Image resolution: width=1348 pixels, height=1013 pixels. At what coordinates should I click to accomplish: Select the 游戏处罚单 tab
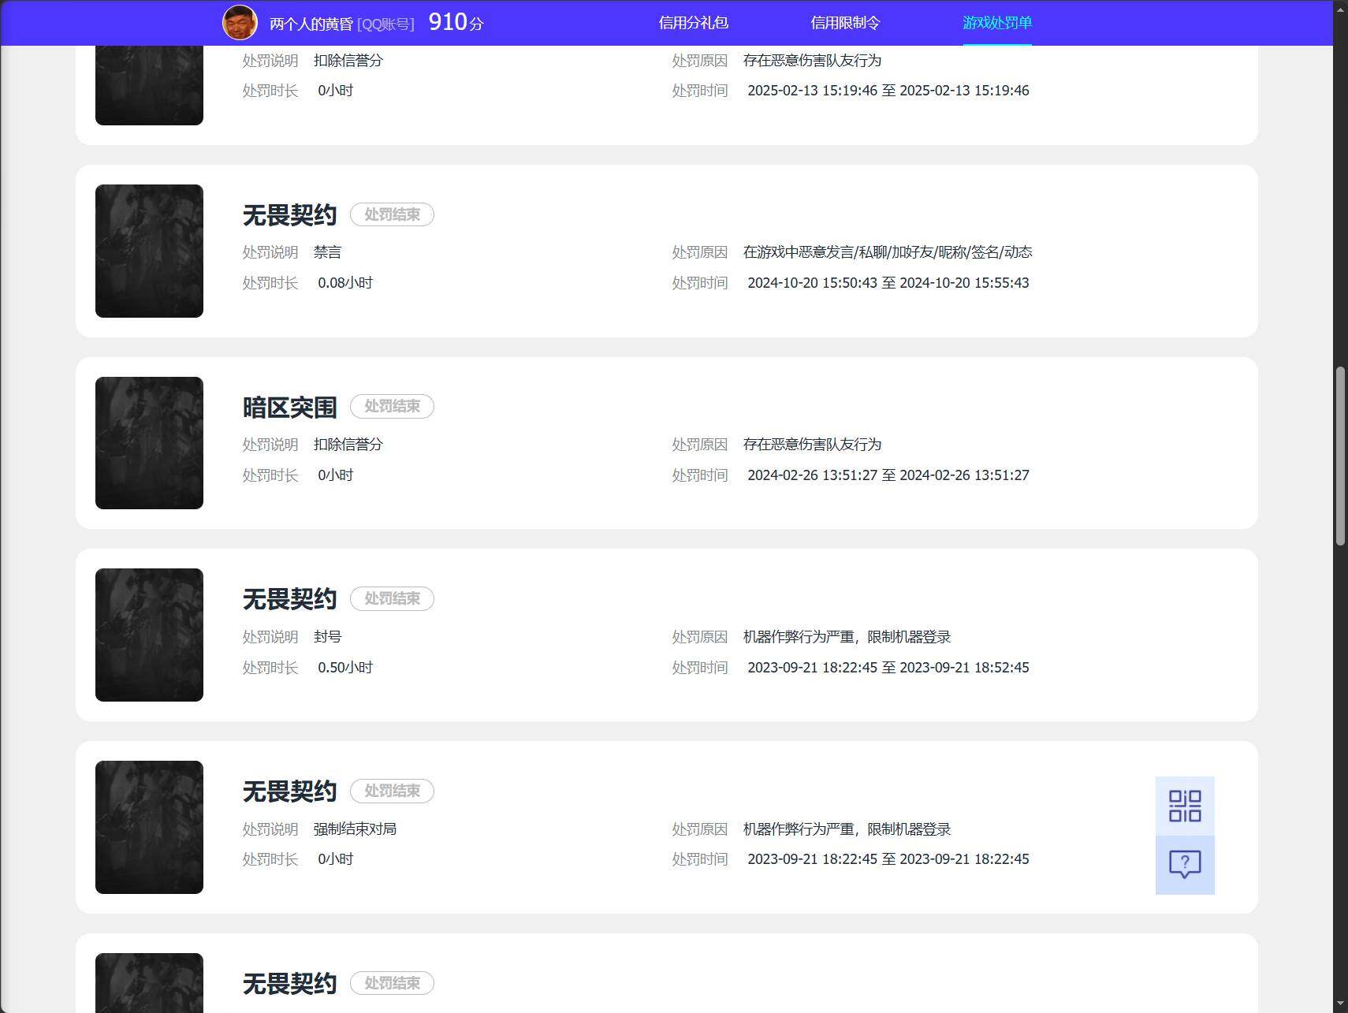pyautogui.click(x=997, y=23)
